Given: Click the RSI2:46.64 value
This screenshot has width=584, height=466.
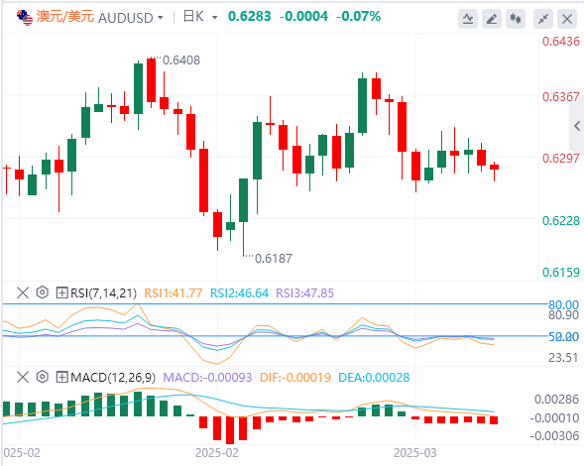Looking at the screenshot, I should 239,293.
